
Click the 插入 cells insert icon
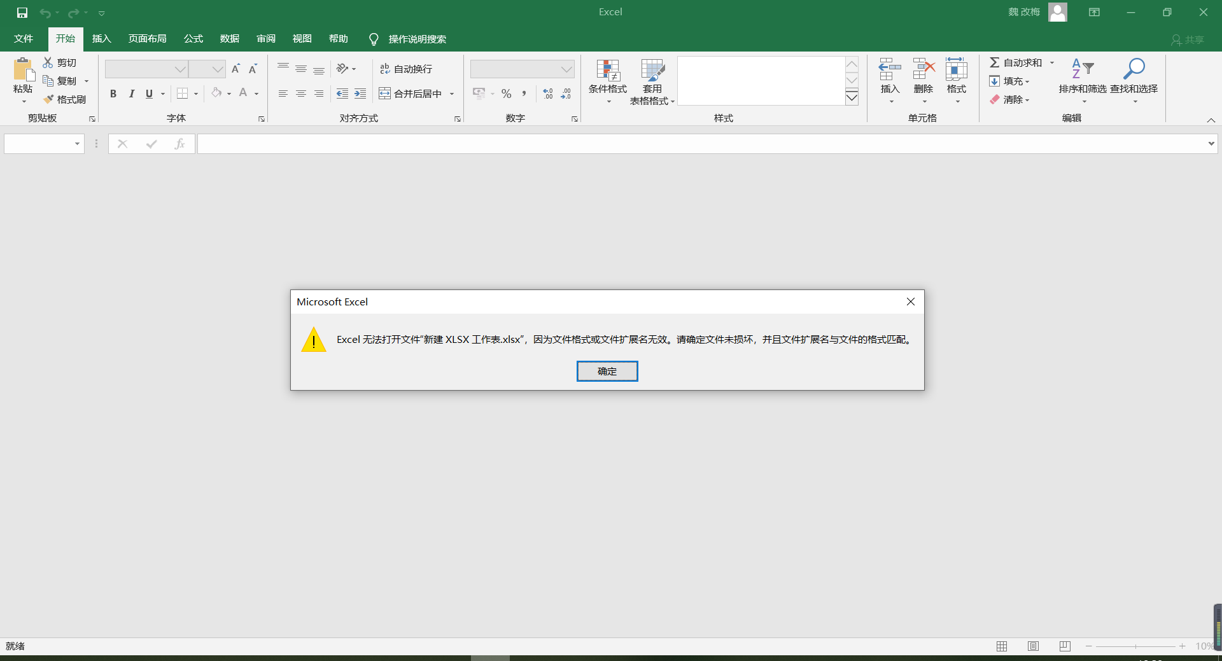click(890, 69)
